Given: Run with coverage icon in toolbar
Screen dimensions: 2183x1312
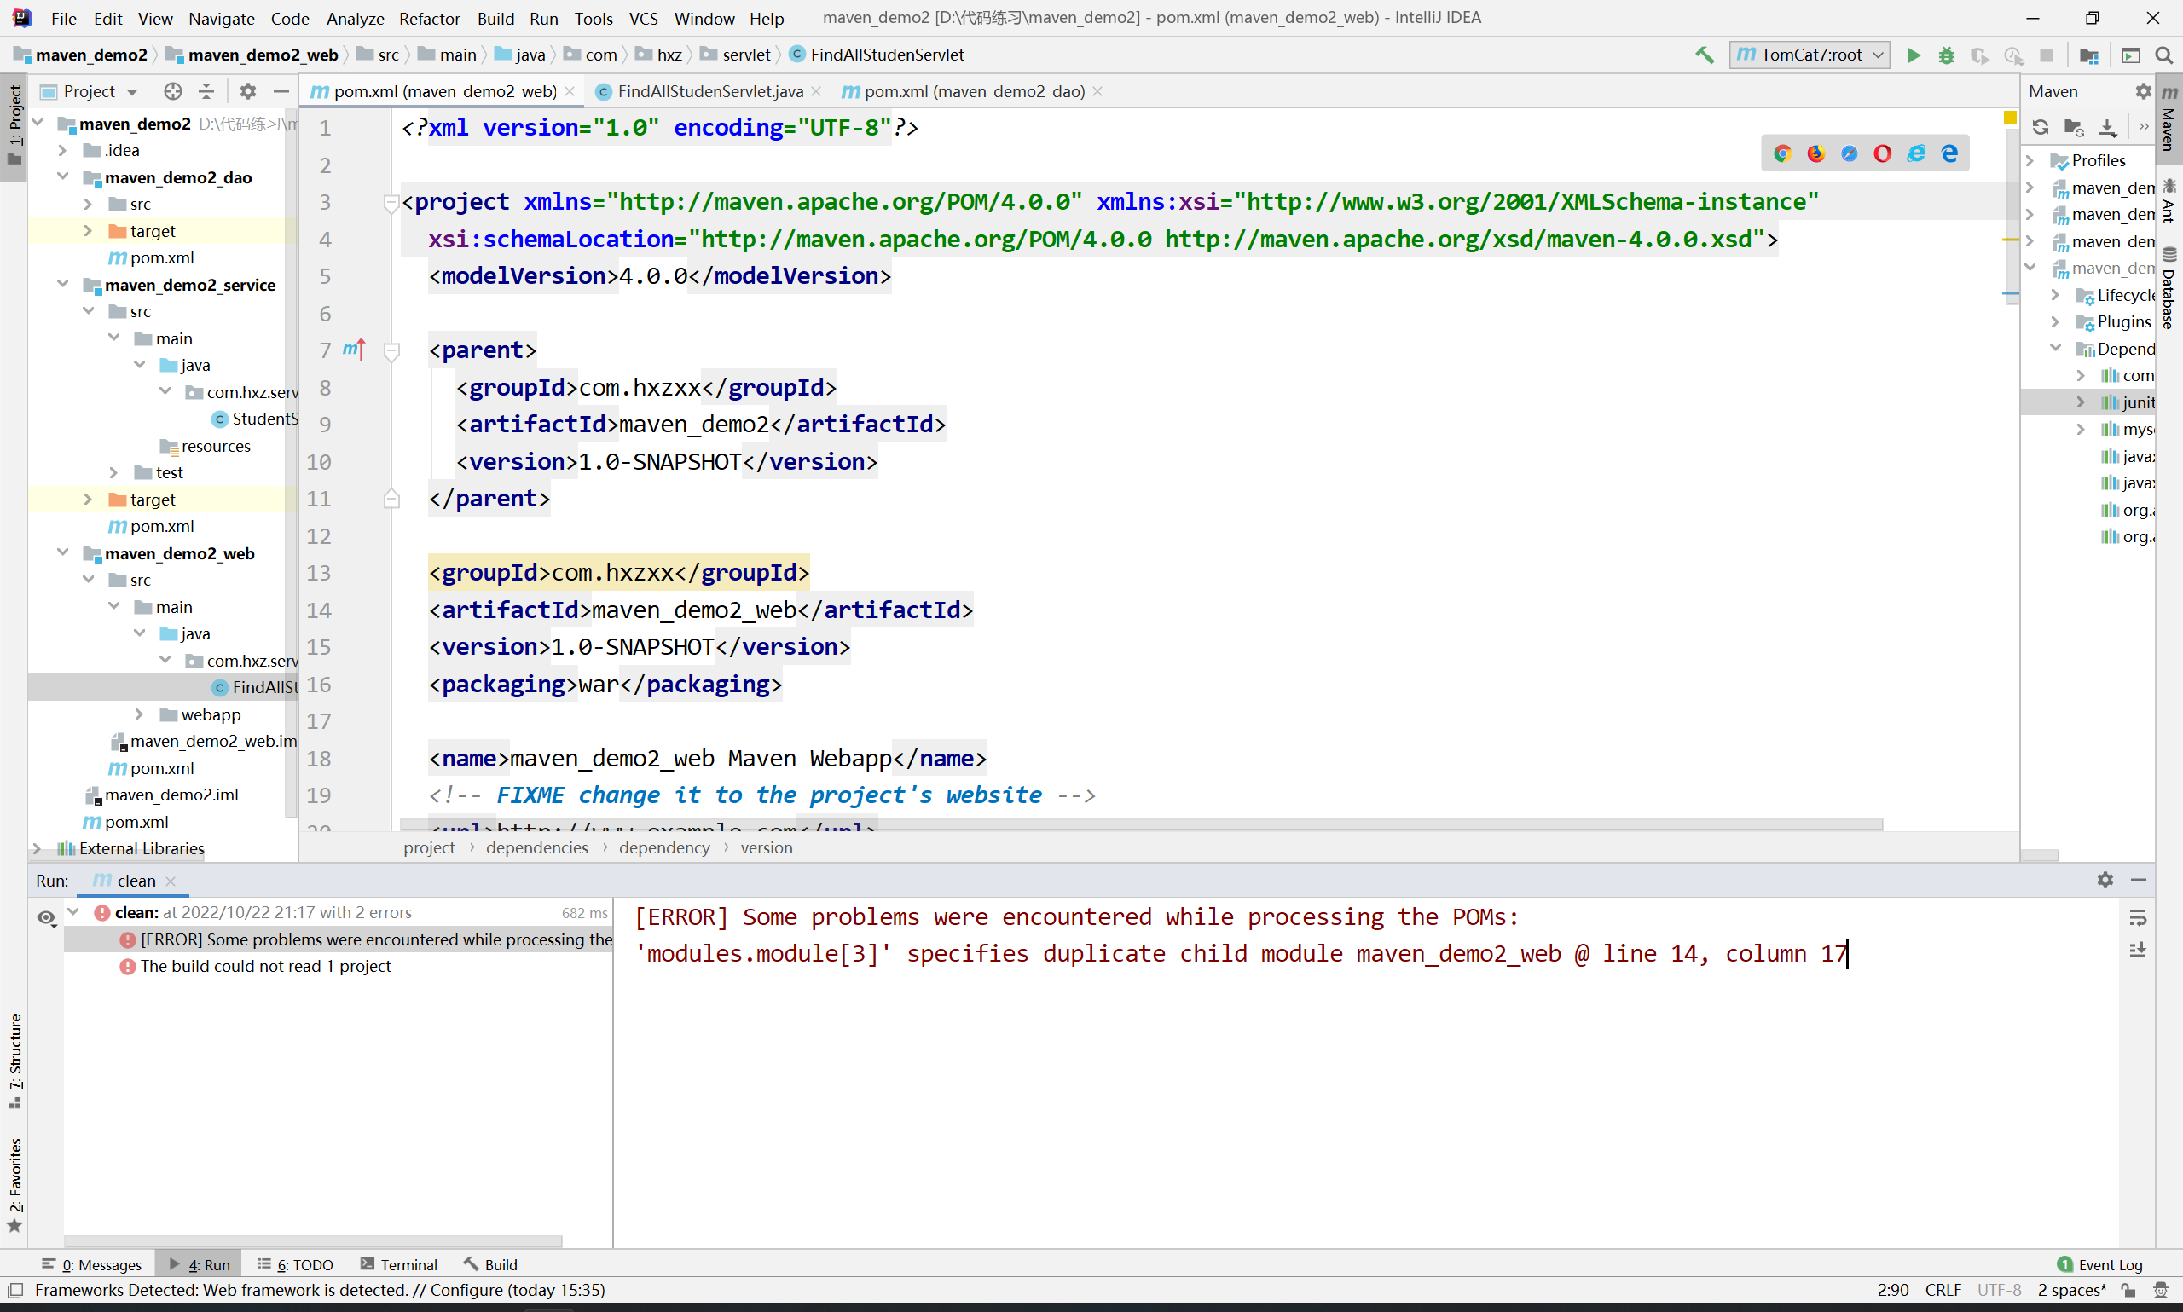Looking at the screenshot, I should coord(1980,55).
